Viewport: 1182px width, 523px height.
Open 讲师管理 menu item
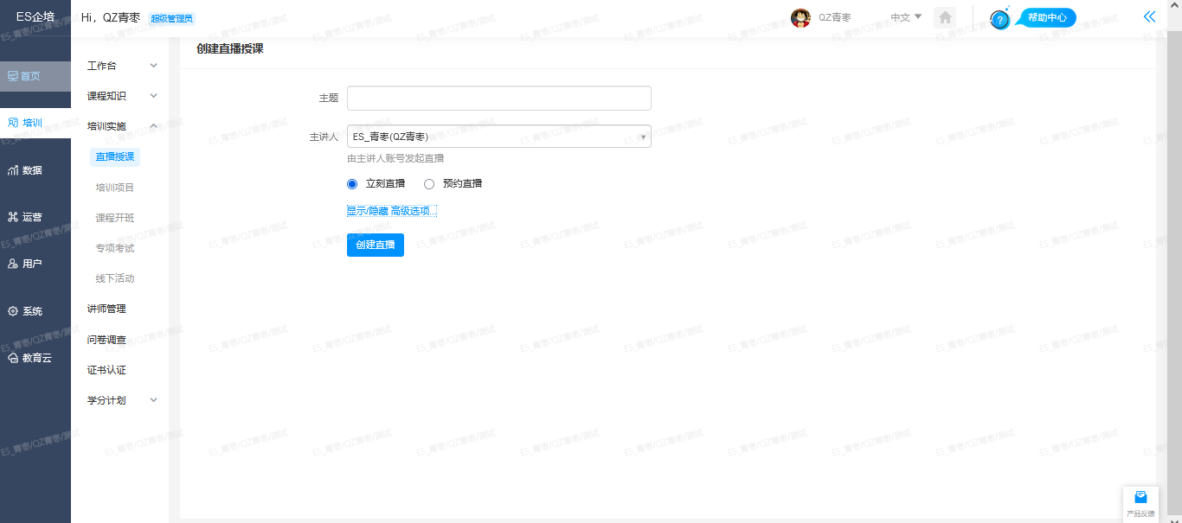tap(106, 309)
